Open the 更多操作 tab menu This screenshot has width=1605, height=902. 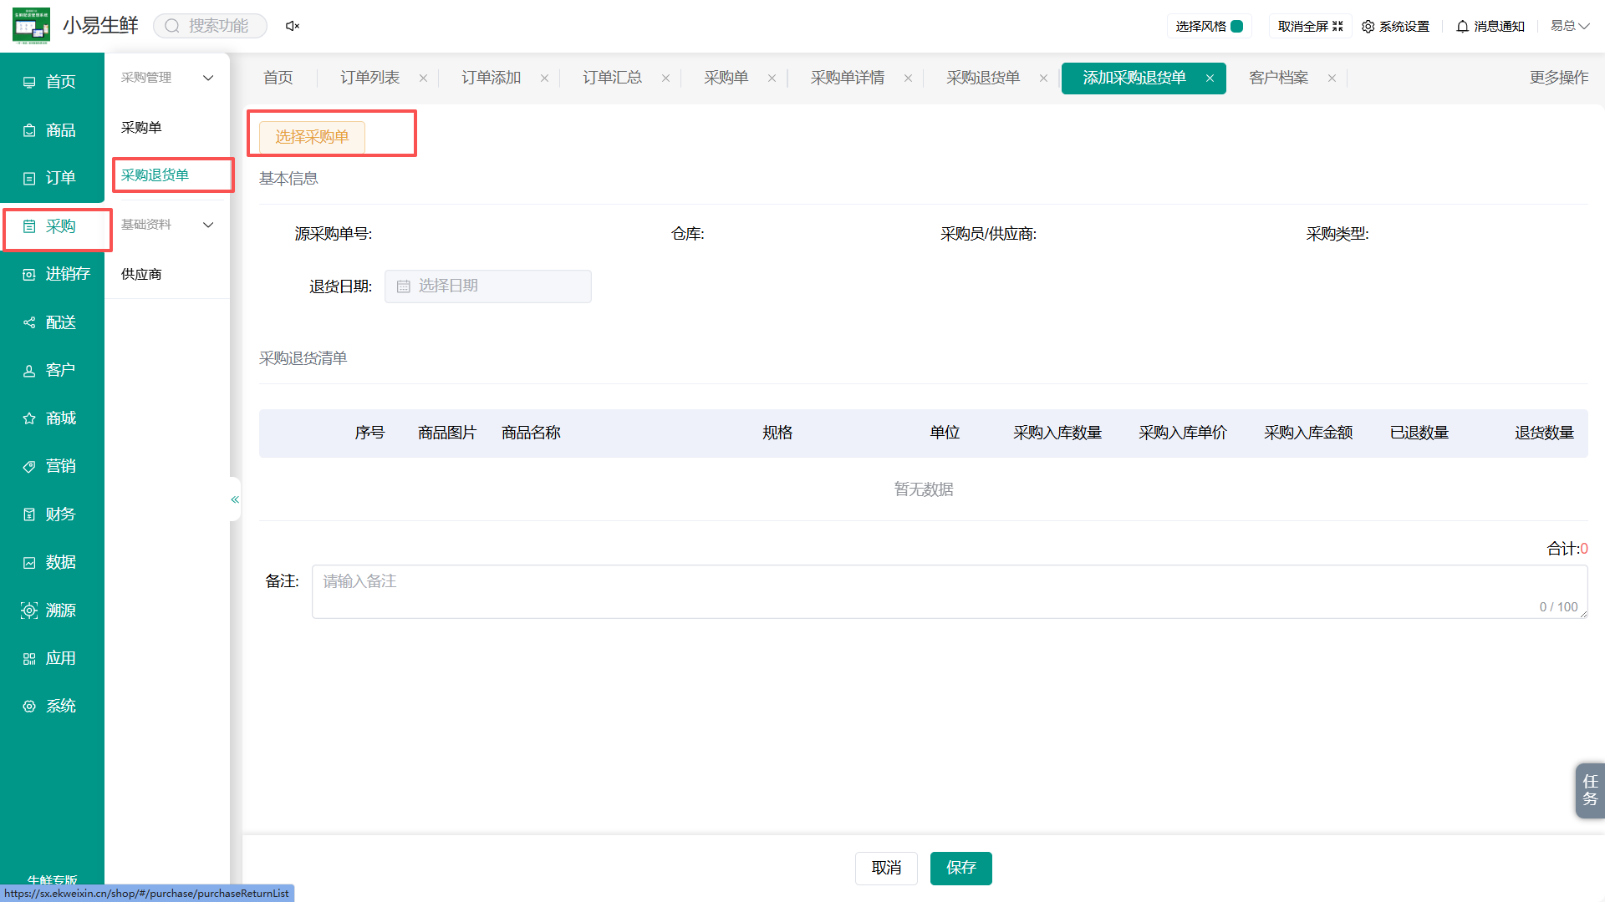tap(1559, 78)
